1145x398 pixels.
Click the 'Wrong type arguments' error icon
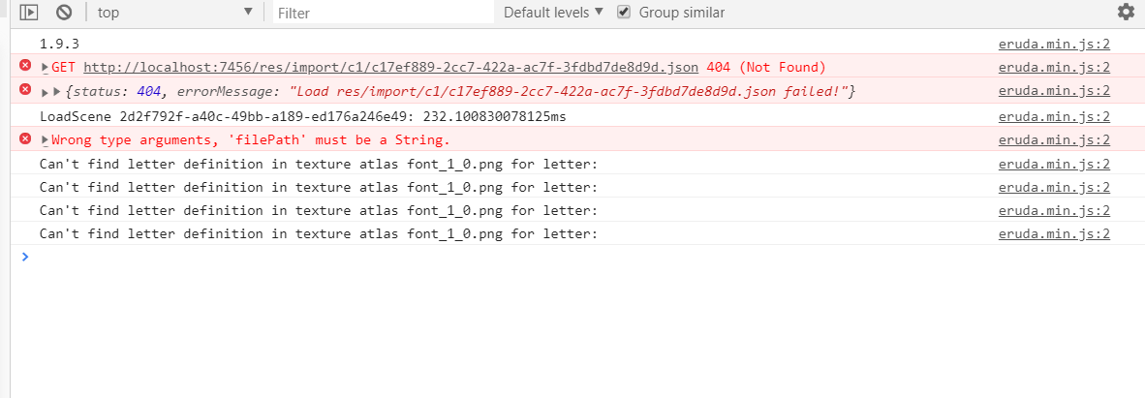coord(25,138)
